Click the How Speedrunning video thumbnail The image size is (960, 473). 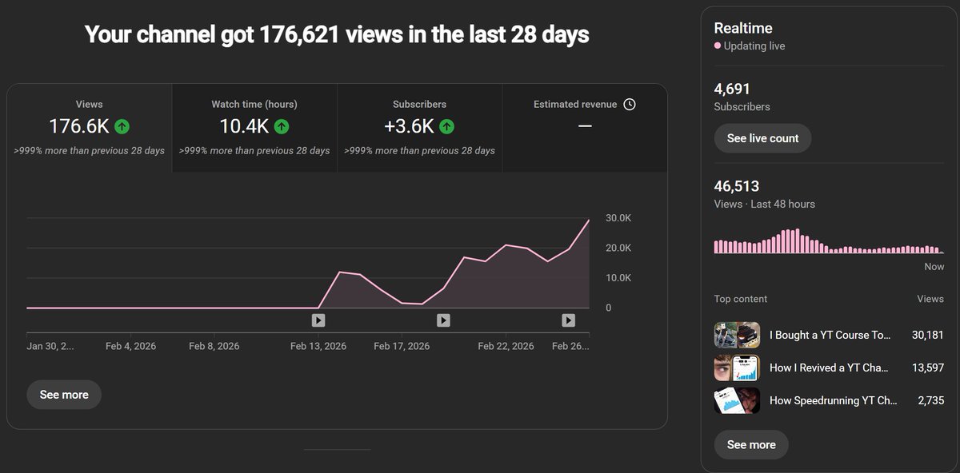[x=737, y=402]
